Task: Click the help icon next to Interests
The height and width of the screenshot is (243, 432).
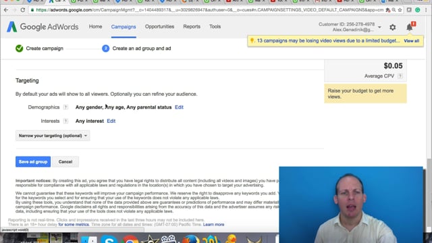Action: pos(65,121)
